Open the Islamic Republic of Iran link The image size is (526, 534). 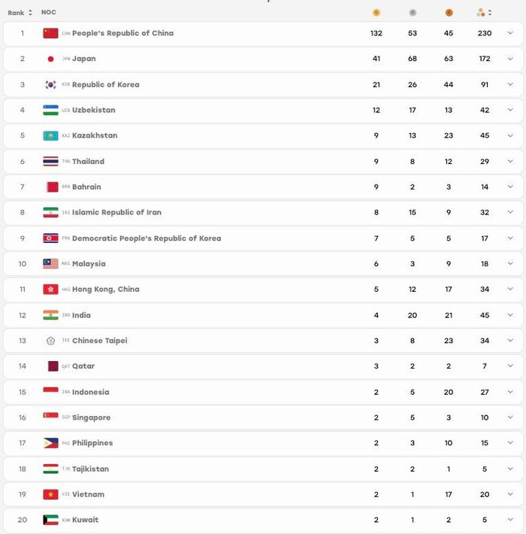pyautogui.click(x=116, y=213)
